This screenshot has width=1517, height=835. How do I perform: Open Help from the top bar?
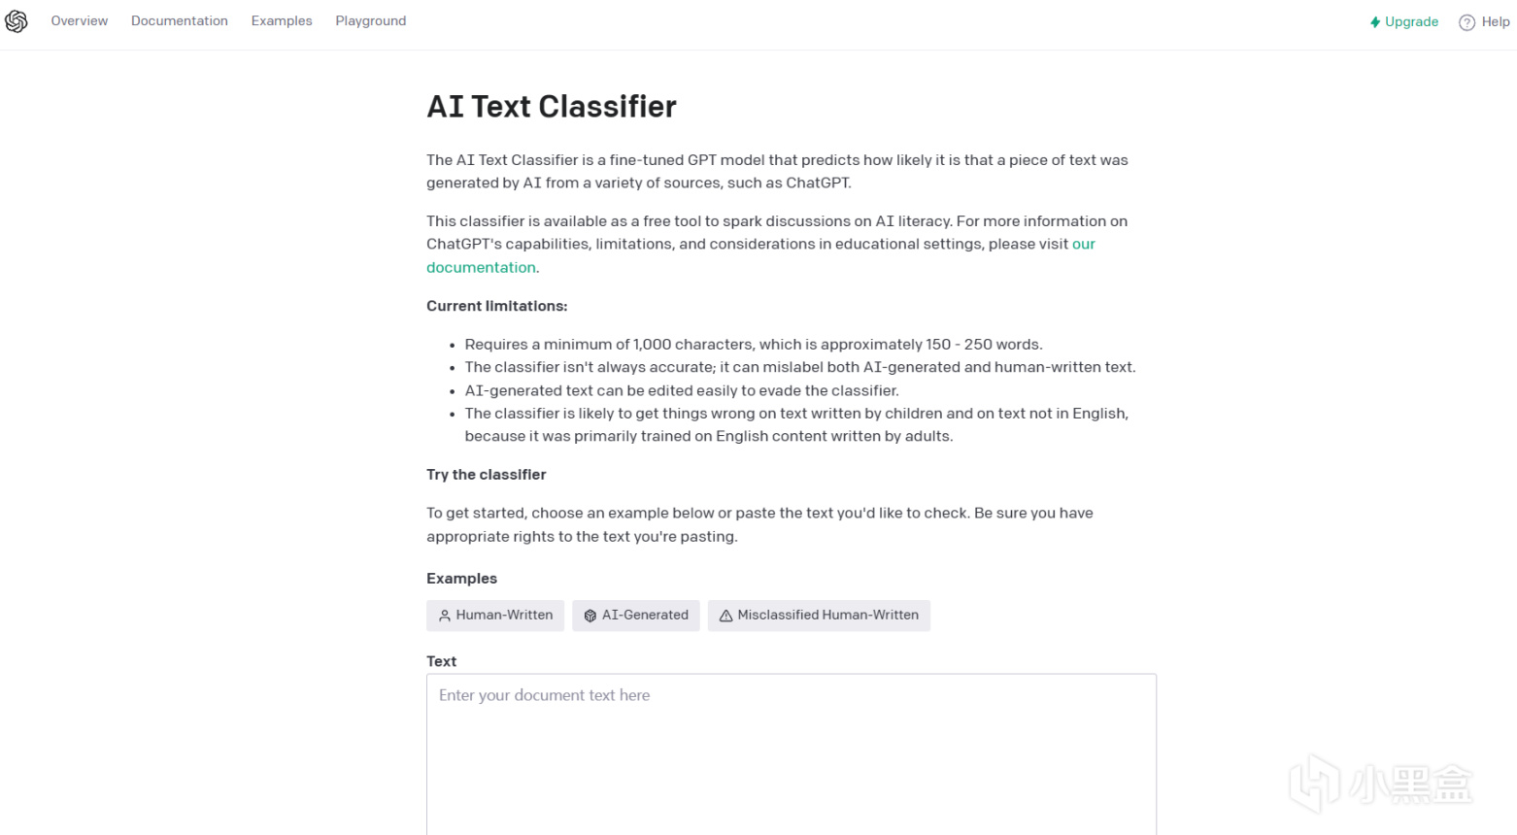pyautogui.click(x=1495, y=22)
